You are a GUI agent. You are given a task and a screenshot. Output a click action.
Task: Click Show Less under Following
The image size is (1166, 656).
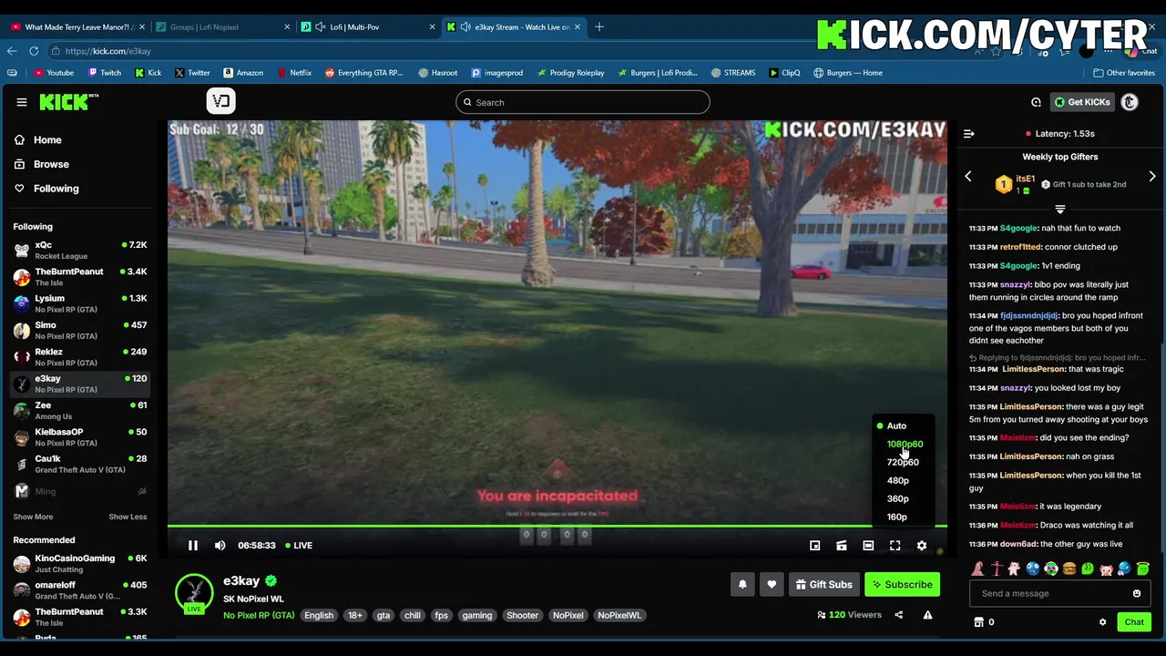point(128,517)
